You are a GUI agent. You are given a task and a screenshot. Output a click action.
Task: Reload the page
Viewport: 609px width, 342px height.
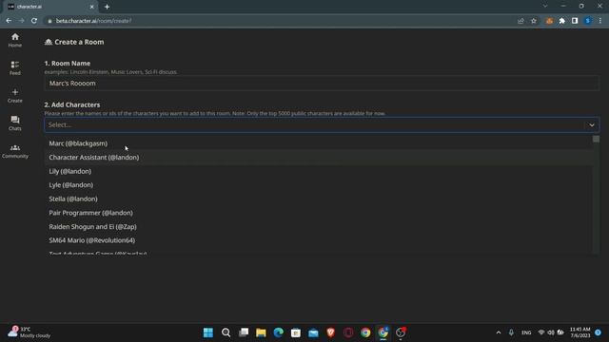(x=34, y=21)
